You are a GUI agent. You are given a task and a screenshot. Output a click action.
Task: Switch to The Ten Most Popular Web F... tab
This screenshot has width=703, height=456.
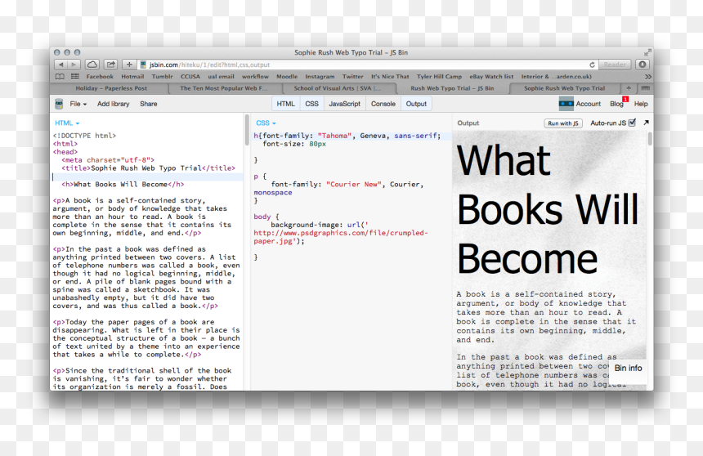click(x=224, y=88)
